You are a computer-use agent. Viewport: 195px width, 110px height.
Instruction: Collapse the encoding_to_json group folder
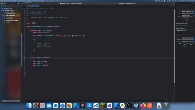[x=2, y=10]
